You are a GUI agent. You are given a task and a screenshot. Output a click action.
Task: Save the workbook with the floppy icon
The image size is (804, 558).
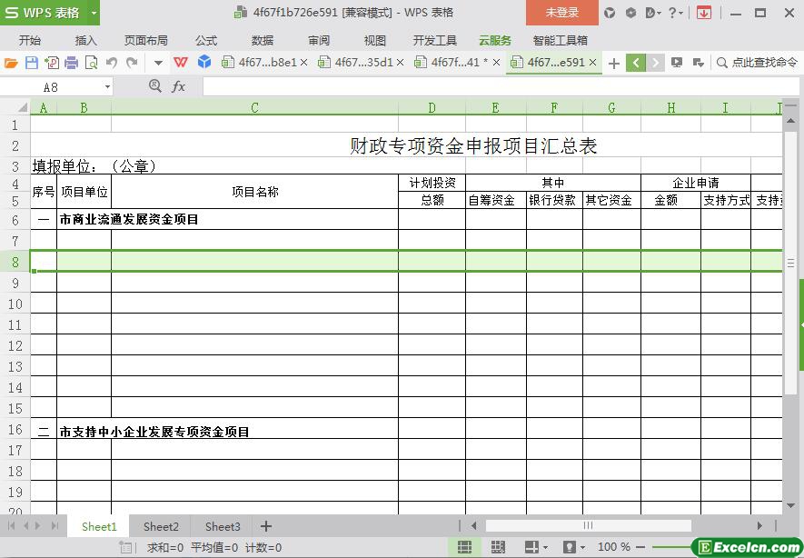coord(31,63)
